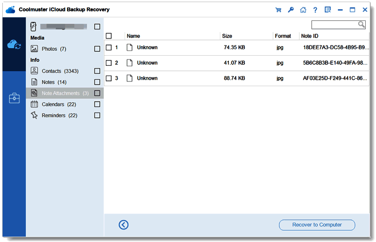The width and height of the screenshot is (376, 242).
Task: Open the feedback notes icon in title bar
Action: click(x=328, y=10)
